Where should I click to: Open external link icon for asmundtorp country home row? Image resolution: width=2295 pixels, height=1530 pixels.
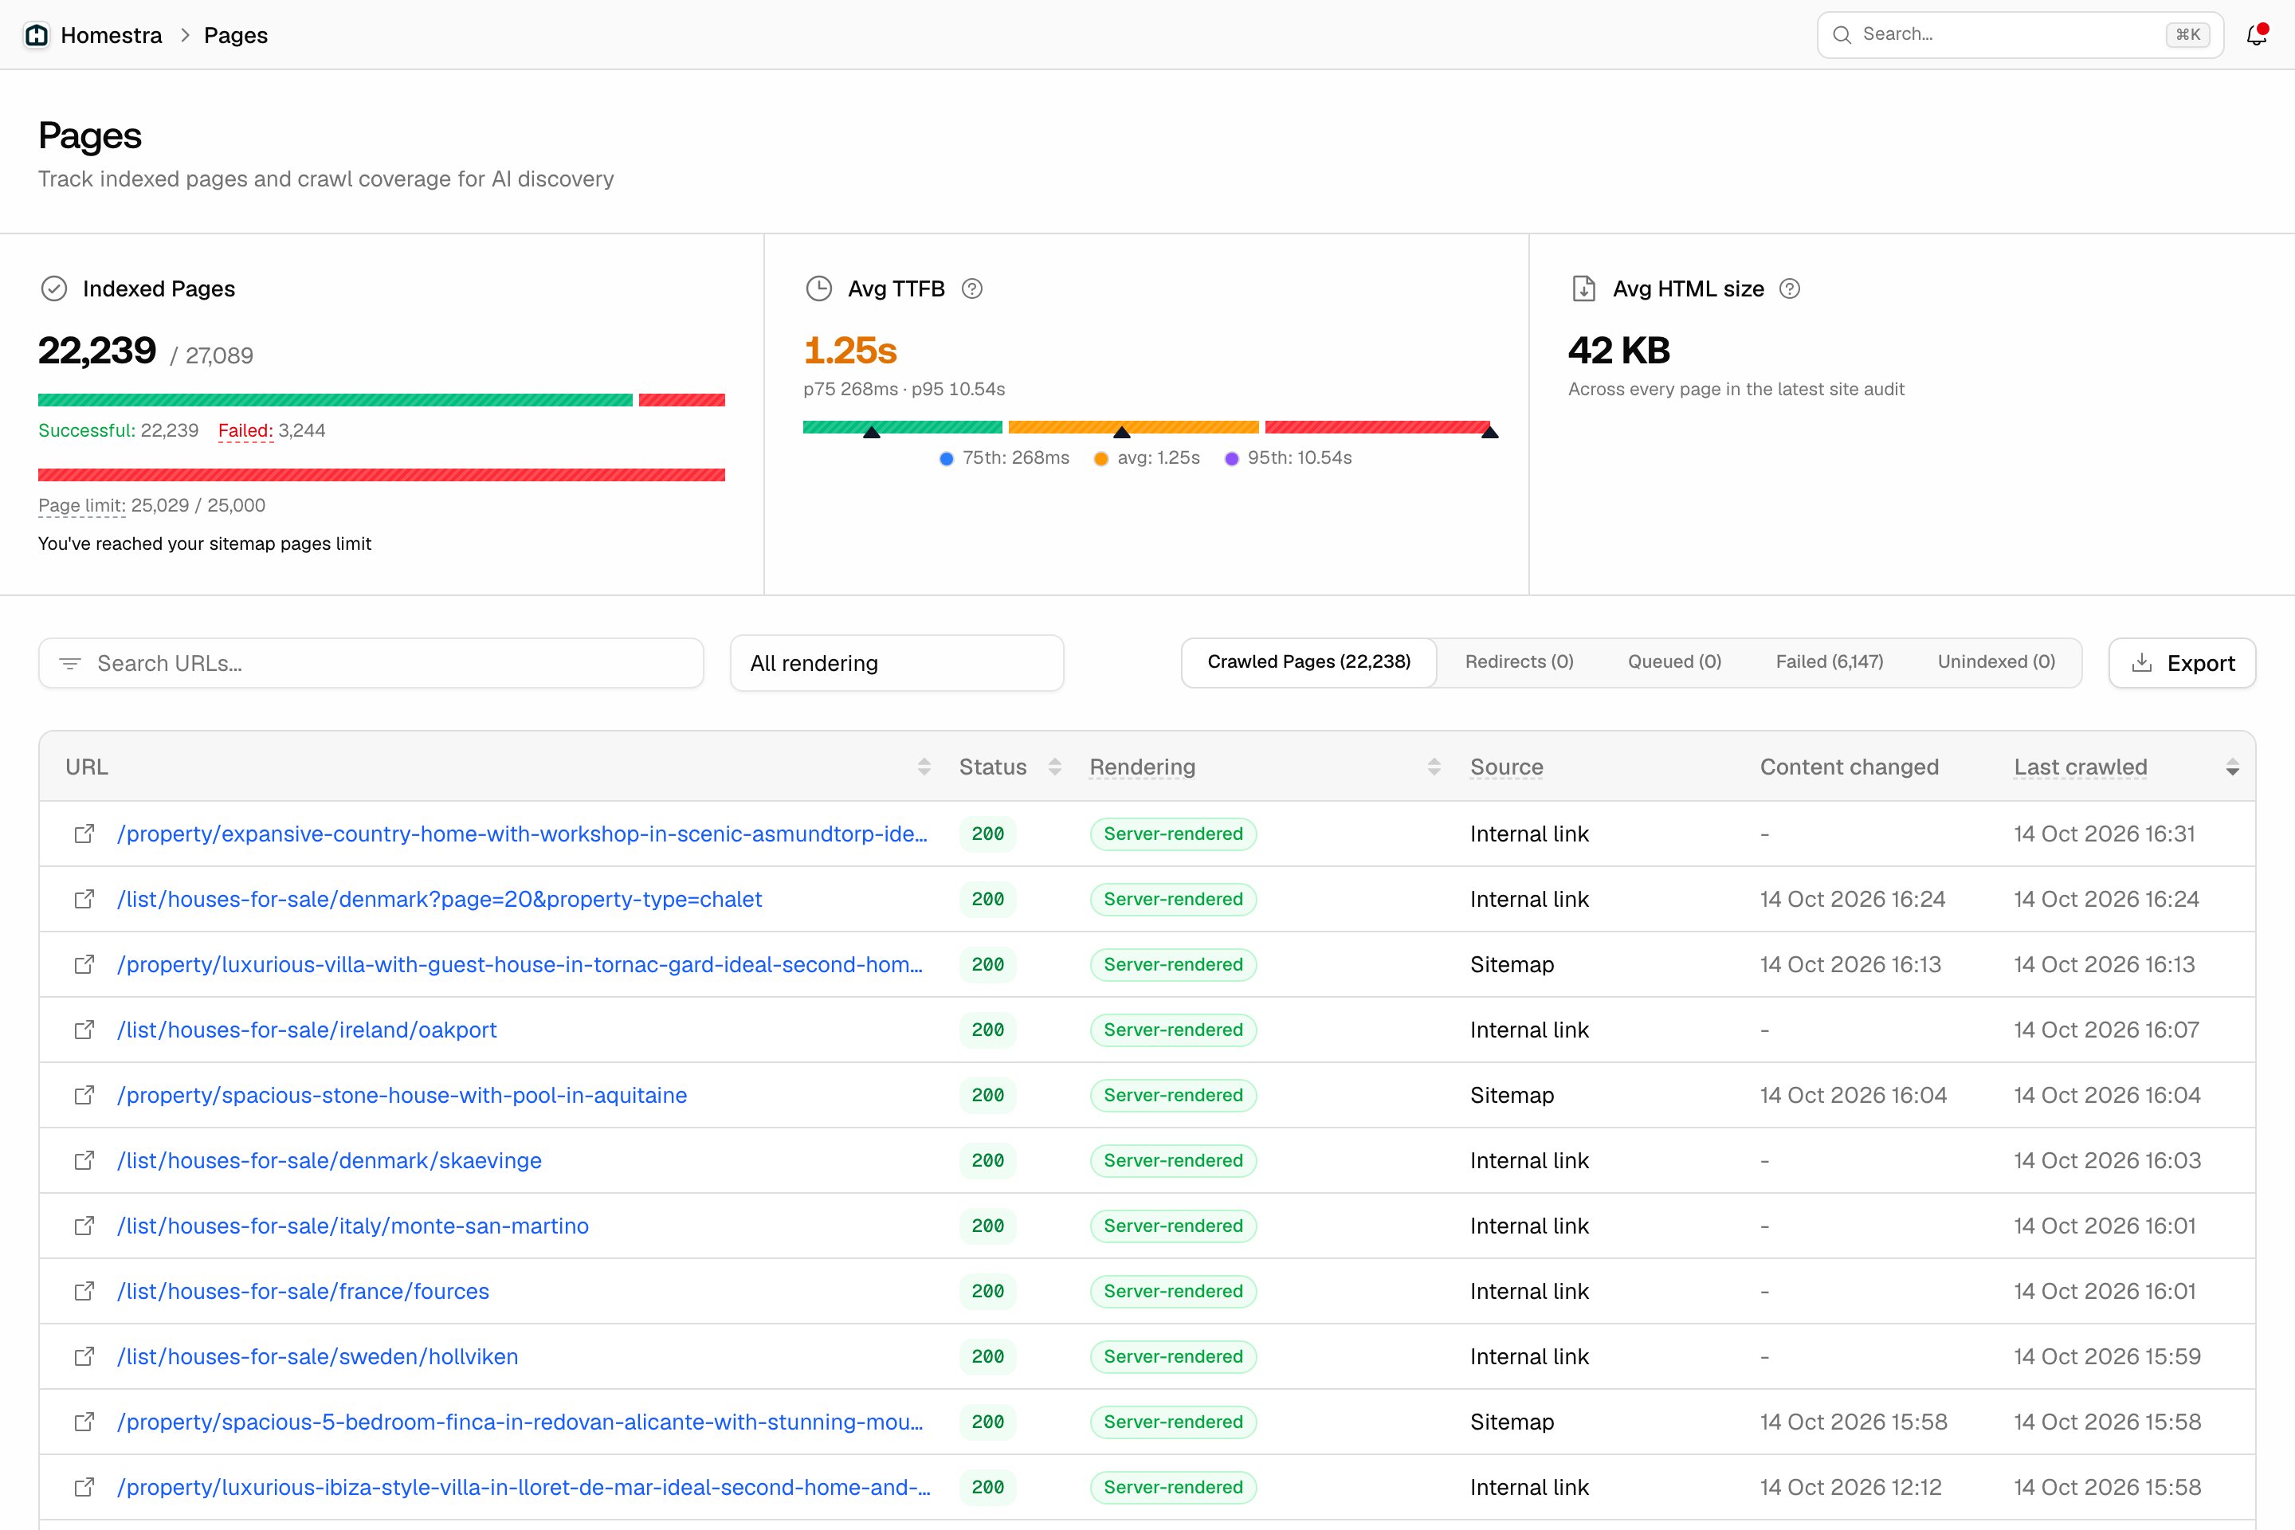point(85,834)
